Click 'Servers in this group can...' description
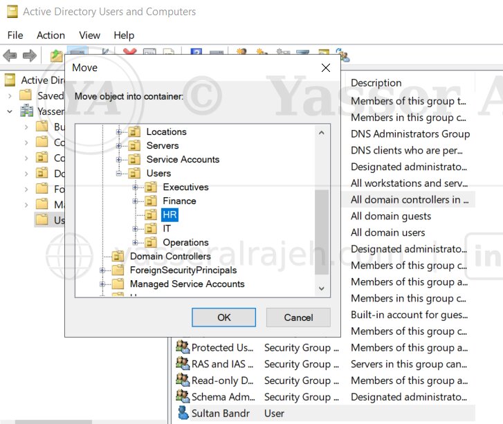The image size is (503, 424). (x=409, y=364)
